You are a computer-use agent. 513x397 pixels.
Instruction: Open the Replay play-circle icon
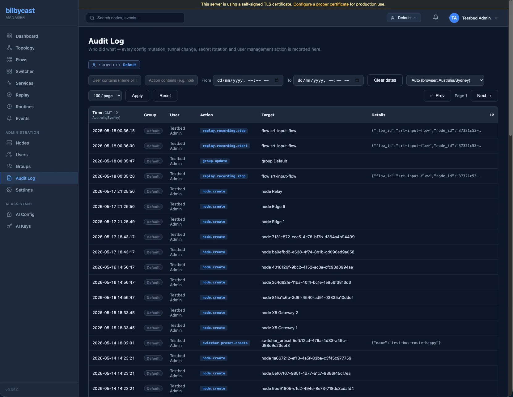click(x=9, y=95)
